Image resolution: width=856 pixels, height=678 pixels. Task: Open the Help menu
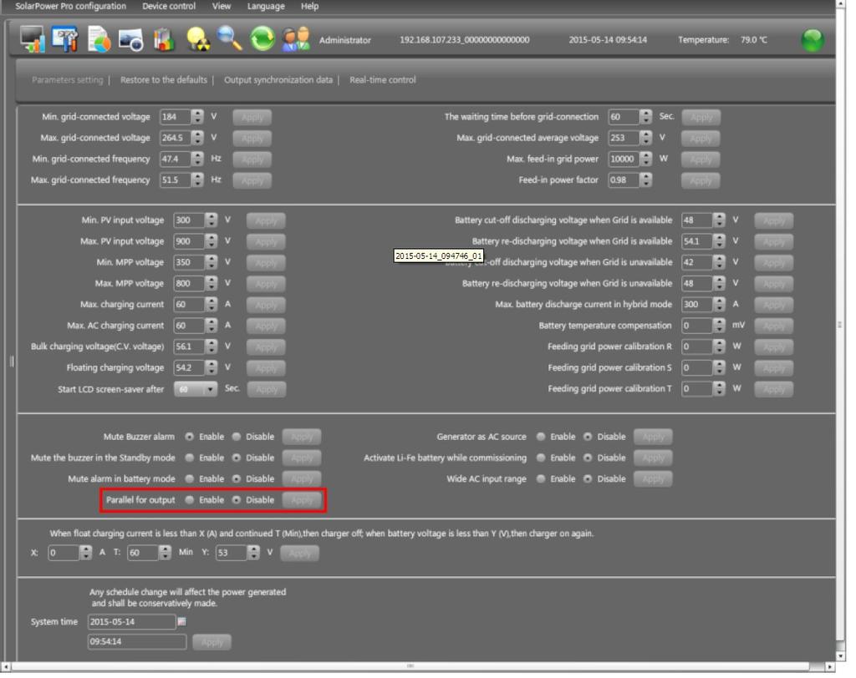(309, 6)
